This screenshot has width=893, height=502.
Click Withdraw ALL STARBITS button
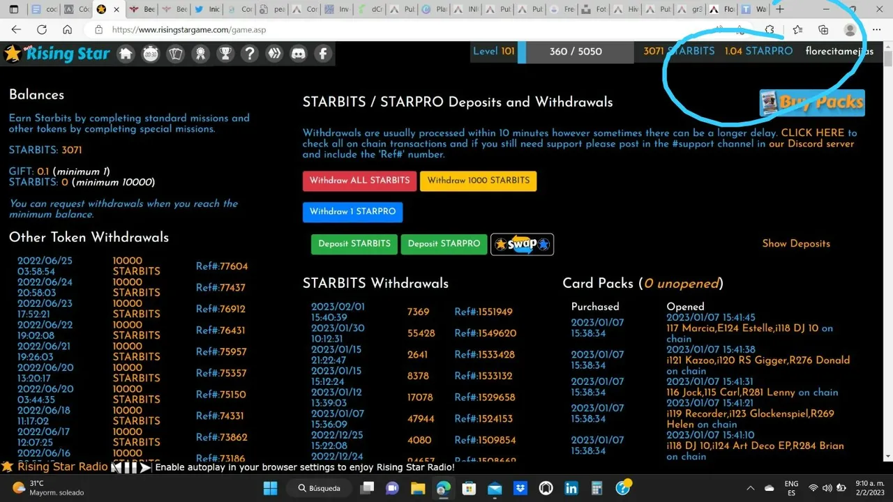pos(359,181)
